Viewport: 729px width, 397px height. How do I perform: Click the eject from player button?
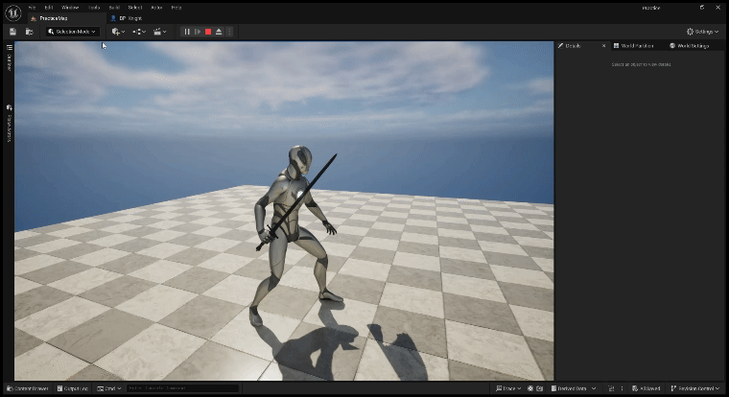pyautogui.click(x=219, y=32)
